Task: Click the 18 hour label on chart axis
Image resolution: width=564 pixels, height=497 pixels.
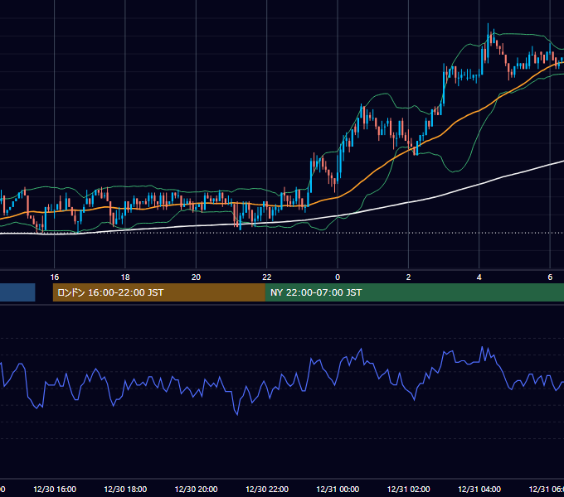Action: 125,277
